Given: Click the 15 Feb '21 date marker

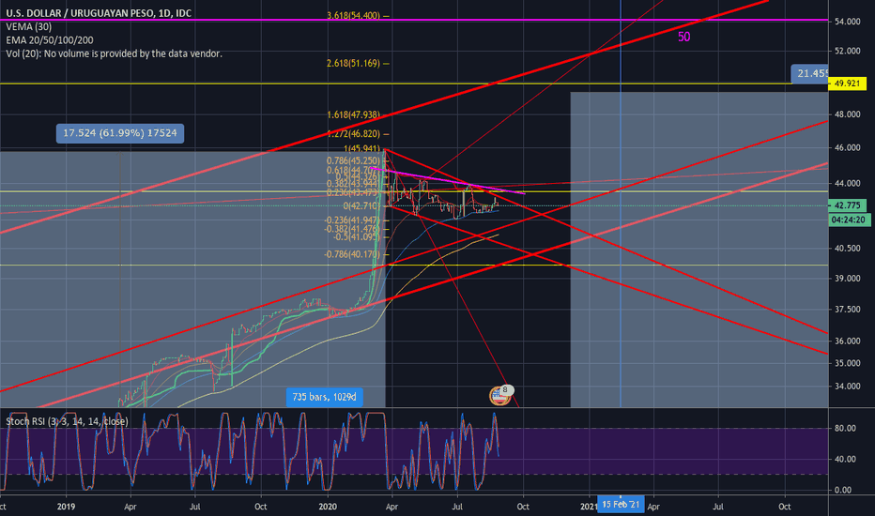Looking at the screenshot, I should 621,505.
